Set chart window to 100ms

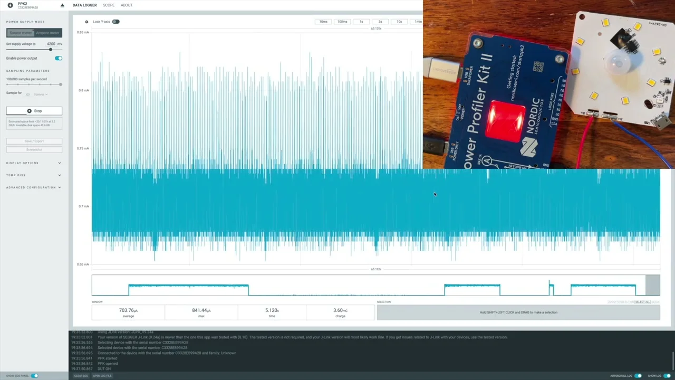coord(342,22)
